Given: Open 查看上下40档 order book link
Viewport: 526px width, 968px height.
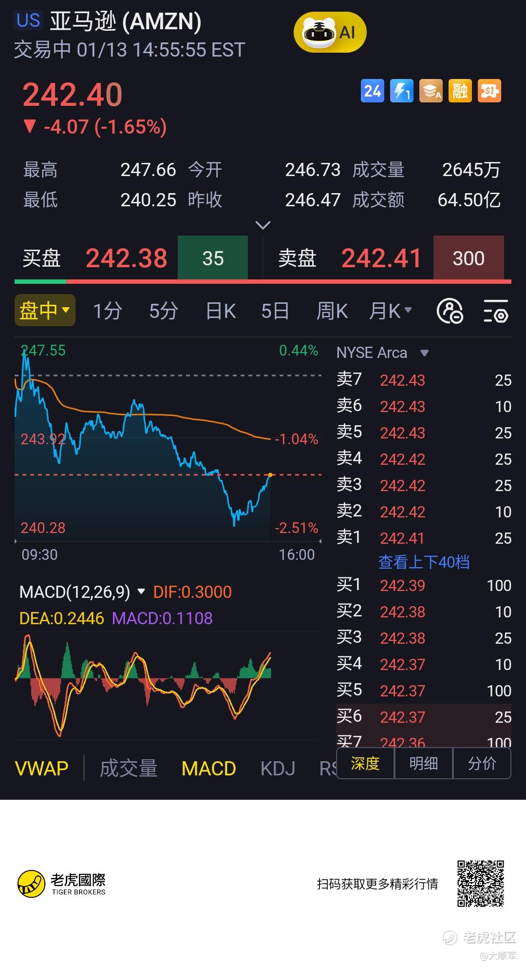Looking at the screenshot, I should click(x=424, y=562).
